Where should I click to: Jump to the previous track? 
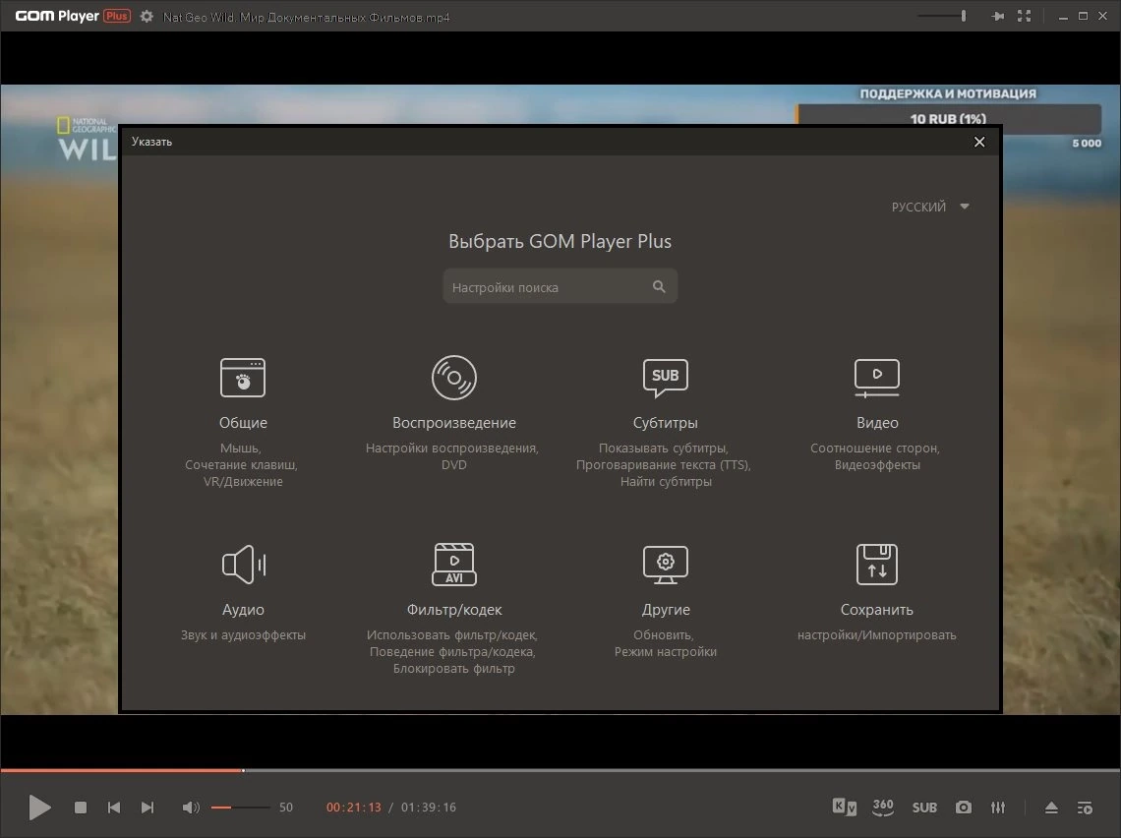(x=114, y=808)
